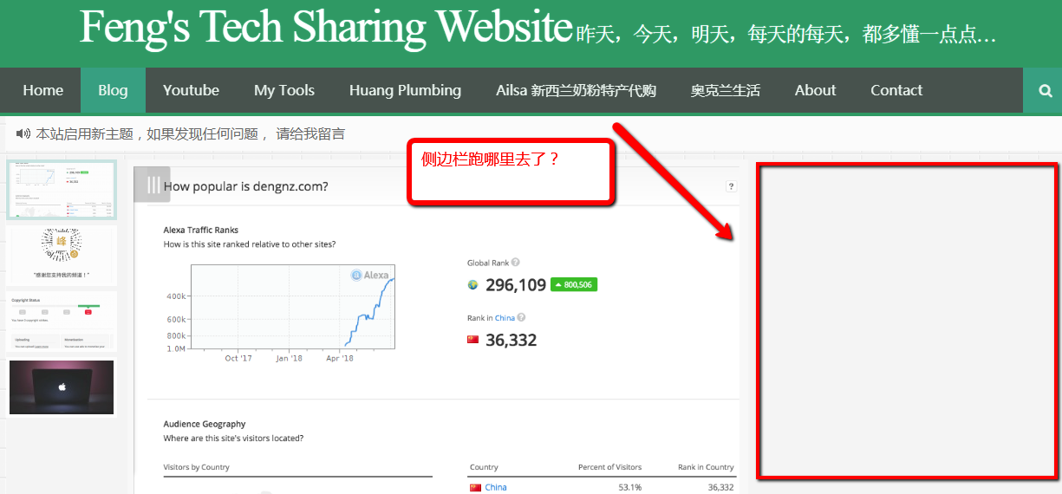Click the Country column header
Screen dimensions: 1062x494
coord(484,467)
